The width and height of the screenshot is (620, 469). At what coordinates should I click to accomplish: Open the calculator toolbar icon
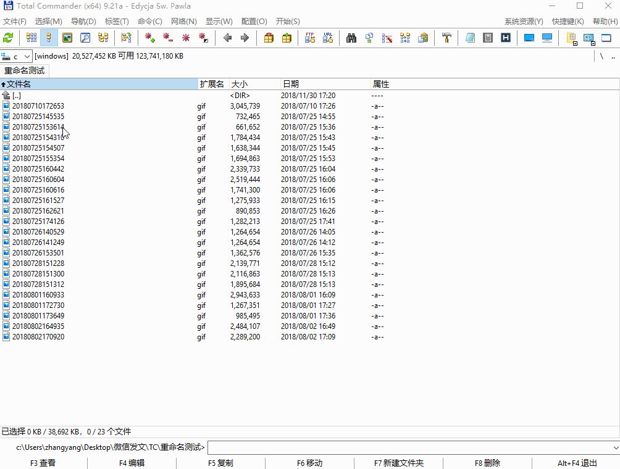click(x=488, y=38)
